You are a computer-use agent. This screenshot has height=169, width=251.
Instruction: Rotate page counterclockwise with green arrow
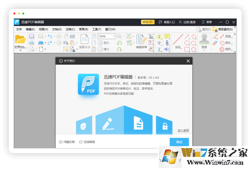pos(119,43)
